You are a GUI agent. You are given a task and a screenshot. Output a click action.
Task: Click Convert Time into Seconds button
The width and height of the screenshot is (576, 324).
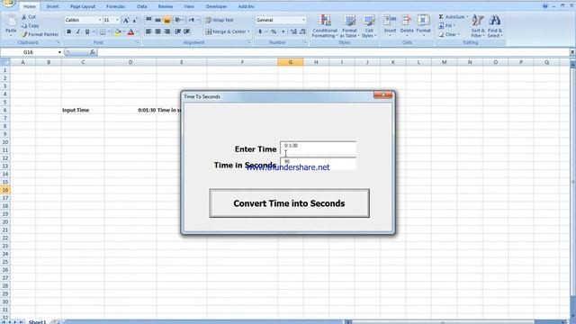290,203
